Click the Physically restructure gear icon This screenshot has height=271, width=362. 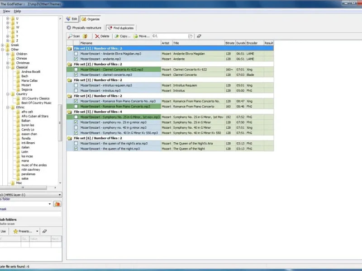[69, 28]
